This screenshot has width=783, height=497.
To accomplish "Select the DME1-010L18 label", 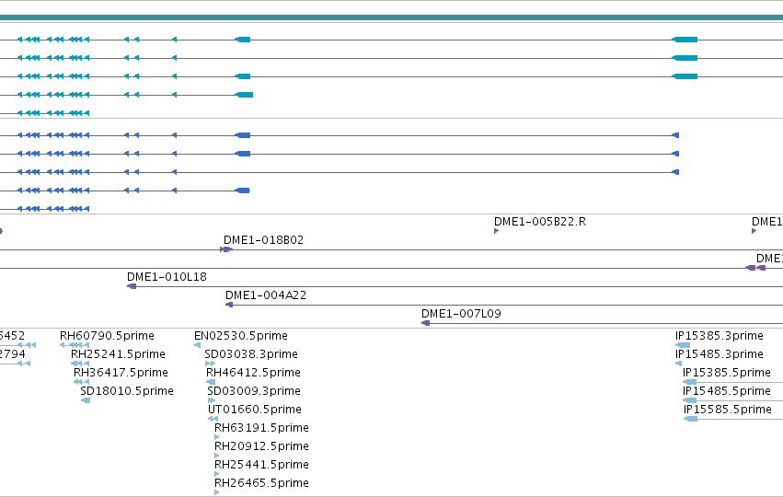I will click(167, 277).
